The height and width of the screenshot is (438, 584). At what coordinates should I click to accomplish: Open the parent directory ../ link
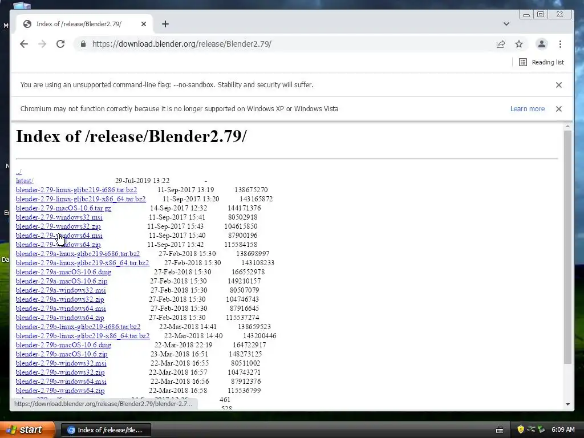pos(19,172)
